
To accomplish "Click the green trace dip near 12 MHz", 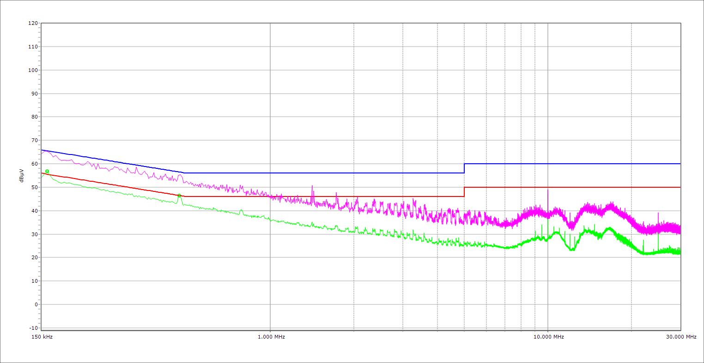I will coord(572,249).
